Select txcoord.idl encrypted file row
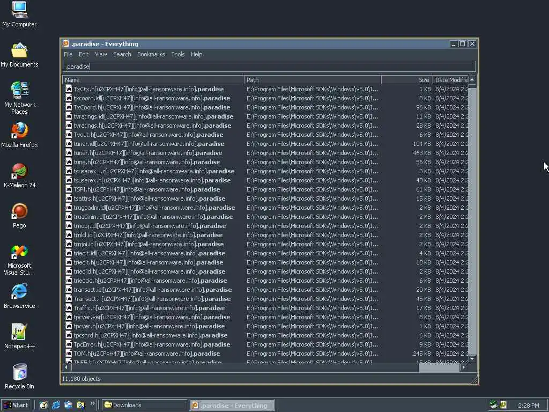This screenshot has width=549, height=412. point(266,98)
